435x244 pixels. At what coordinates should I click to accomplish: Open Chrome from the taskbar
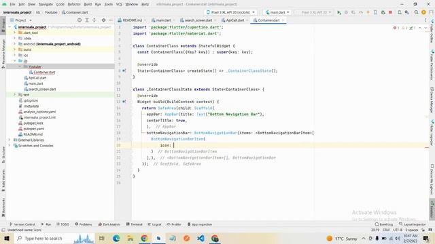pos(144,238)
